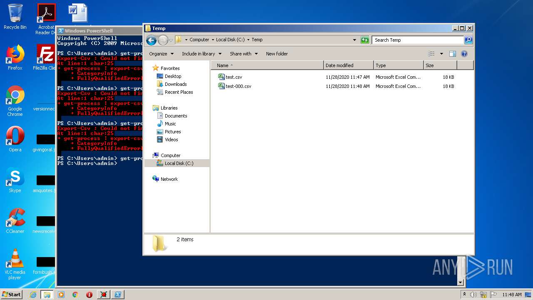This screenshot has height=300, width=533.
Task: Open Music library
Action: point(166,124)
